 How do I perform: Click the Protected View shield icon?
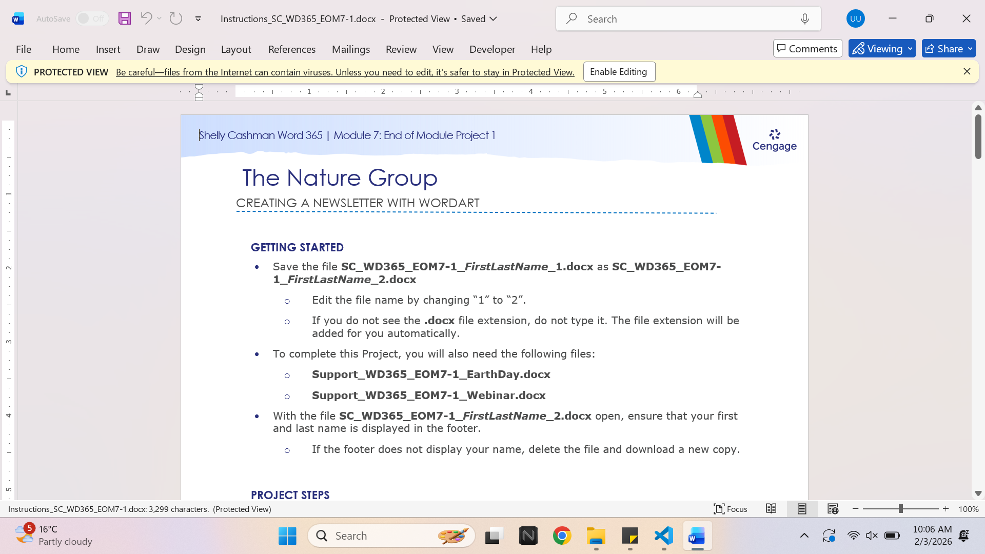pos(21,71)
